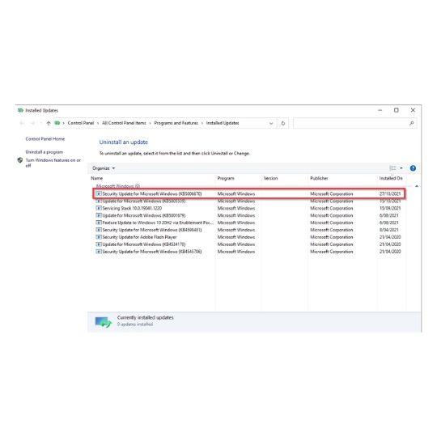Collapse the Microsoft Windows group arrow
This screenshot has width=437, height=437.
click(x=417, y=186)
